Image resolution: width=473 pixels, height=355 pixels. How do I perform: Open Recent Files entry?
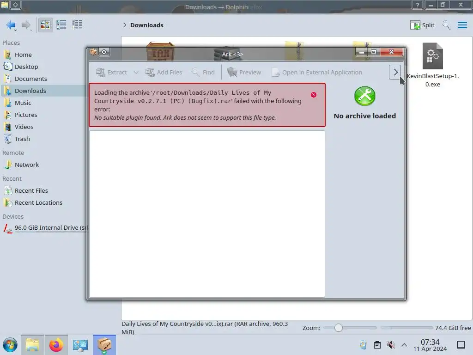tap(31, 191)
